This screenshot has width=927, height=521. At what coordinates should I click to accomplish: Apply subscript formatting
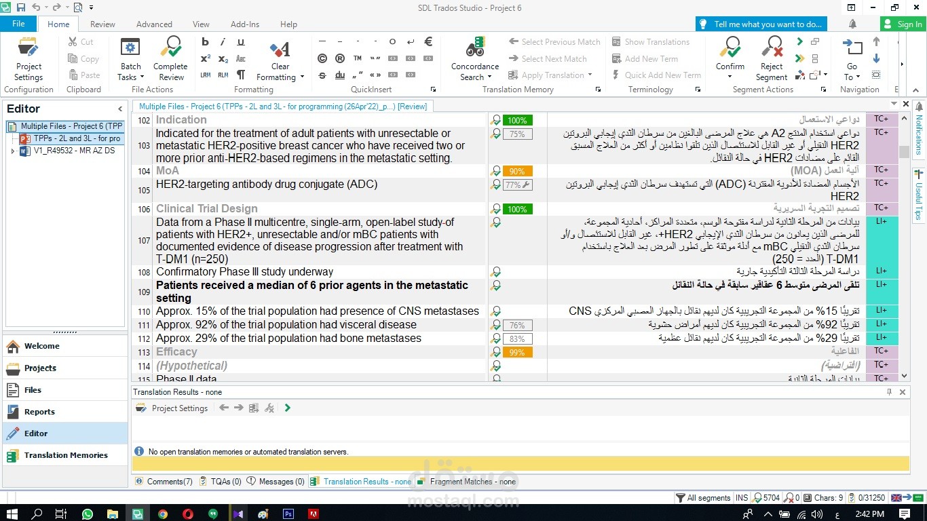coord(223,59)
